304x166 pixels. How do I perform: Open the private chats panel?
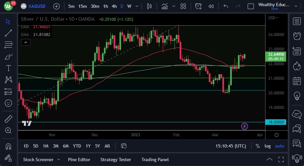[x=297, y=129]
